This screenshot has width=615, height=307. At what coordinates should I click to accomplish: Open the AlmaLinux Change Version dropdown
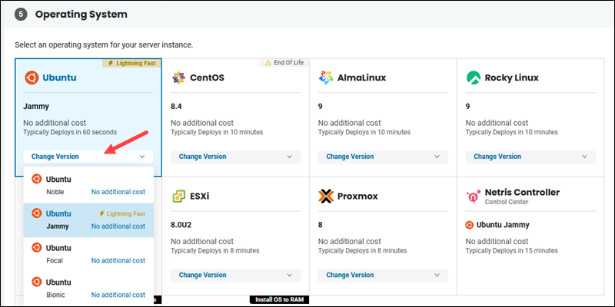pyautogui.click(x=383, y=157)
